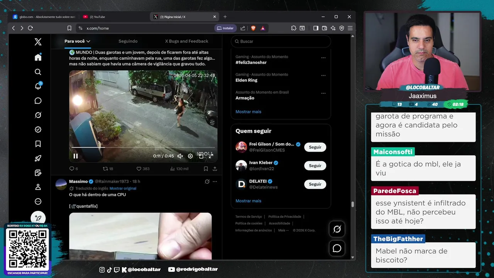
Task: Switch to X Bugs and Feedback tab
Action: [186, 41]
